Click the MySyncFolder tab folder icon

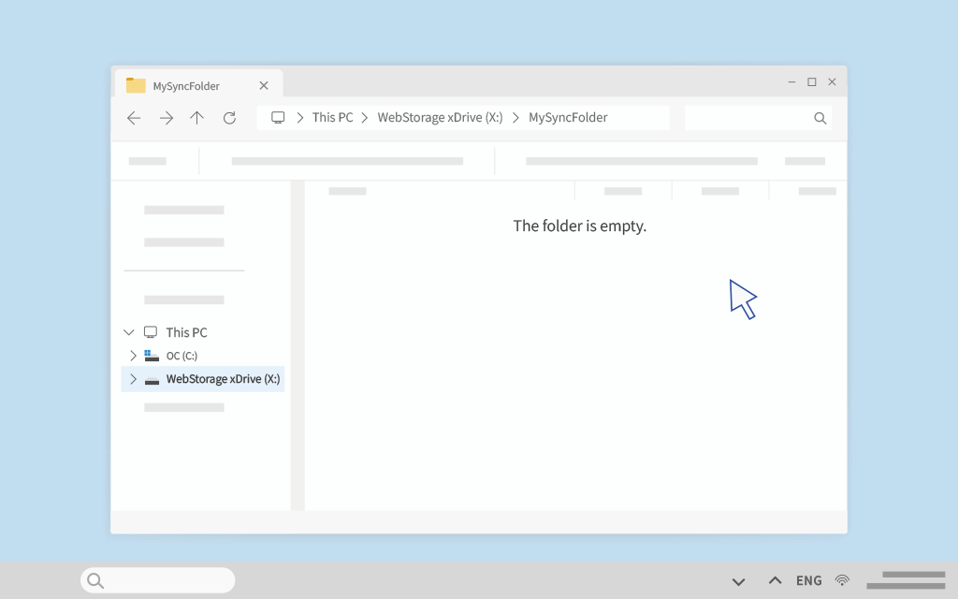(x=136, y=85)
